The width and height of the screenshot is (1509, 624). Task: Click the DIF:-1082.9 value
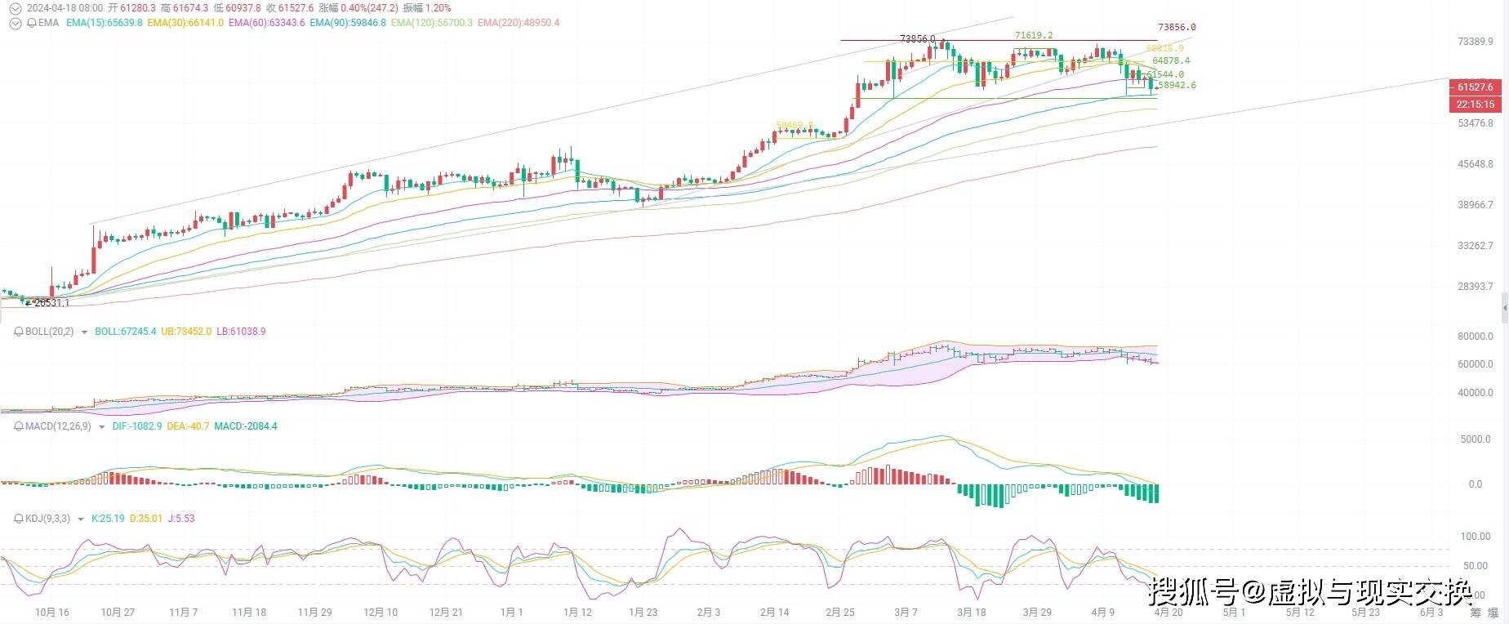pos(137,426)
